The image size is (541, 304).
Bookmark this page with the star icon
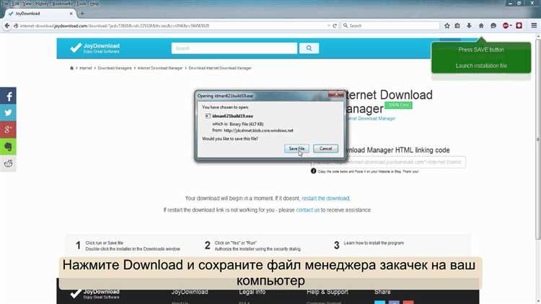tap(447, 26)
